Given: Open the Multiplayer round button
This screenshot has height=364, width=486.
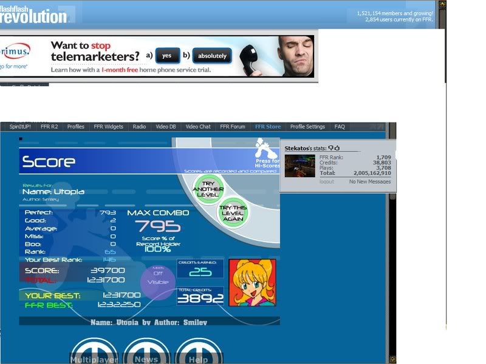Looking at the screenshot, I should [94, 352].
